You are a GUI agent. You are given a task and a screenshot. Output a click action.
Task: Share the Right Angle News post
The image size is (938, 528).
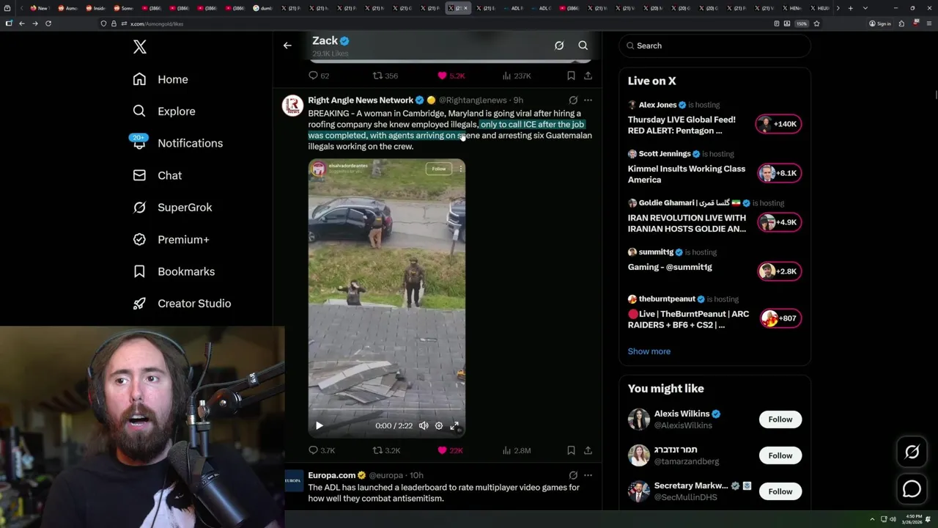[588, 450]
